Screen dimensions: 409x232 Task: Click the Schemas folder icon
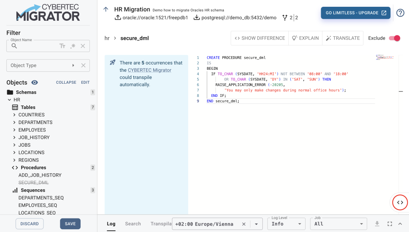[10, 92]
